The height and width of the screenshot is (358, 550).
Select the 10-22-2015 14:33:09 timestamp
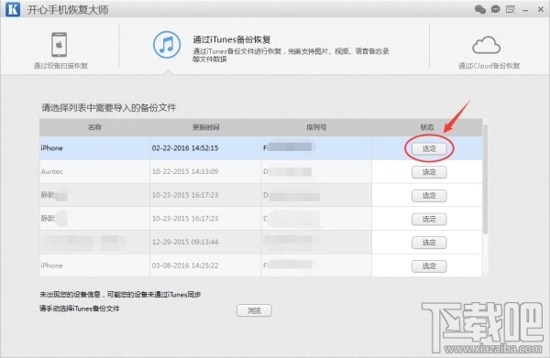pyautogui.click(x=185, y=171)
